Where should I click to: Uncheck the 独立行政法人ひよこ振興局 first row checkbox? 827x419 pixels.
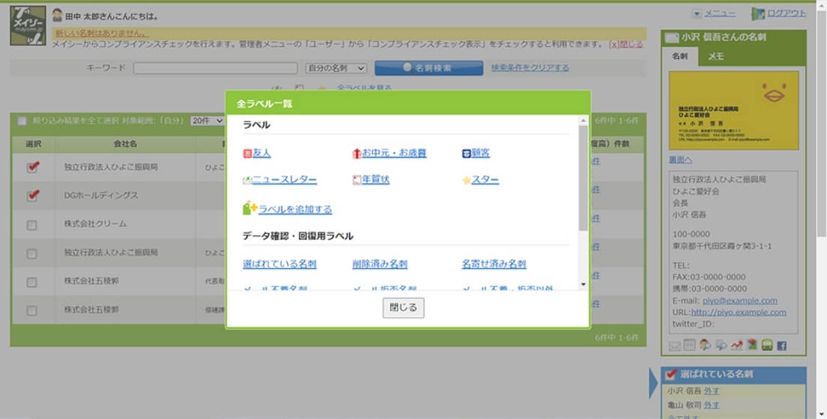[x=32, y=167]
